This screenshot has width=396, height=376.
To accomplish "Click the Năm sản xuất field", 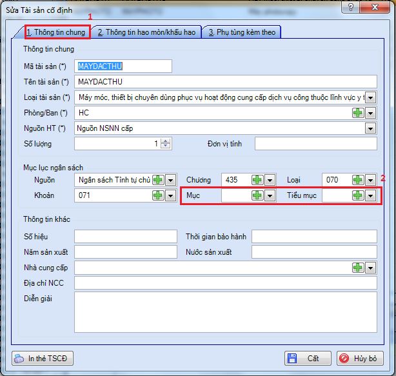I will point(126,252).
